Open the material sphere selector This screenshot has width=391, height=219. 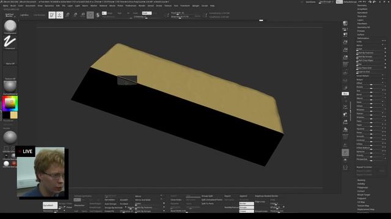[x=10, y=87]
